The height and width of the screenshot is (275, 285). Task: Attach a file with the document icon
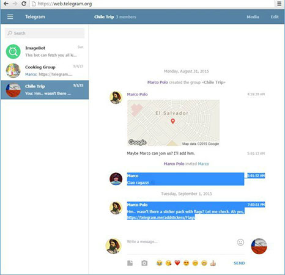pyautogui.click(x=130, y=263)
